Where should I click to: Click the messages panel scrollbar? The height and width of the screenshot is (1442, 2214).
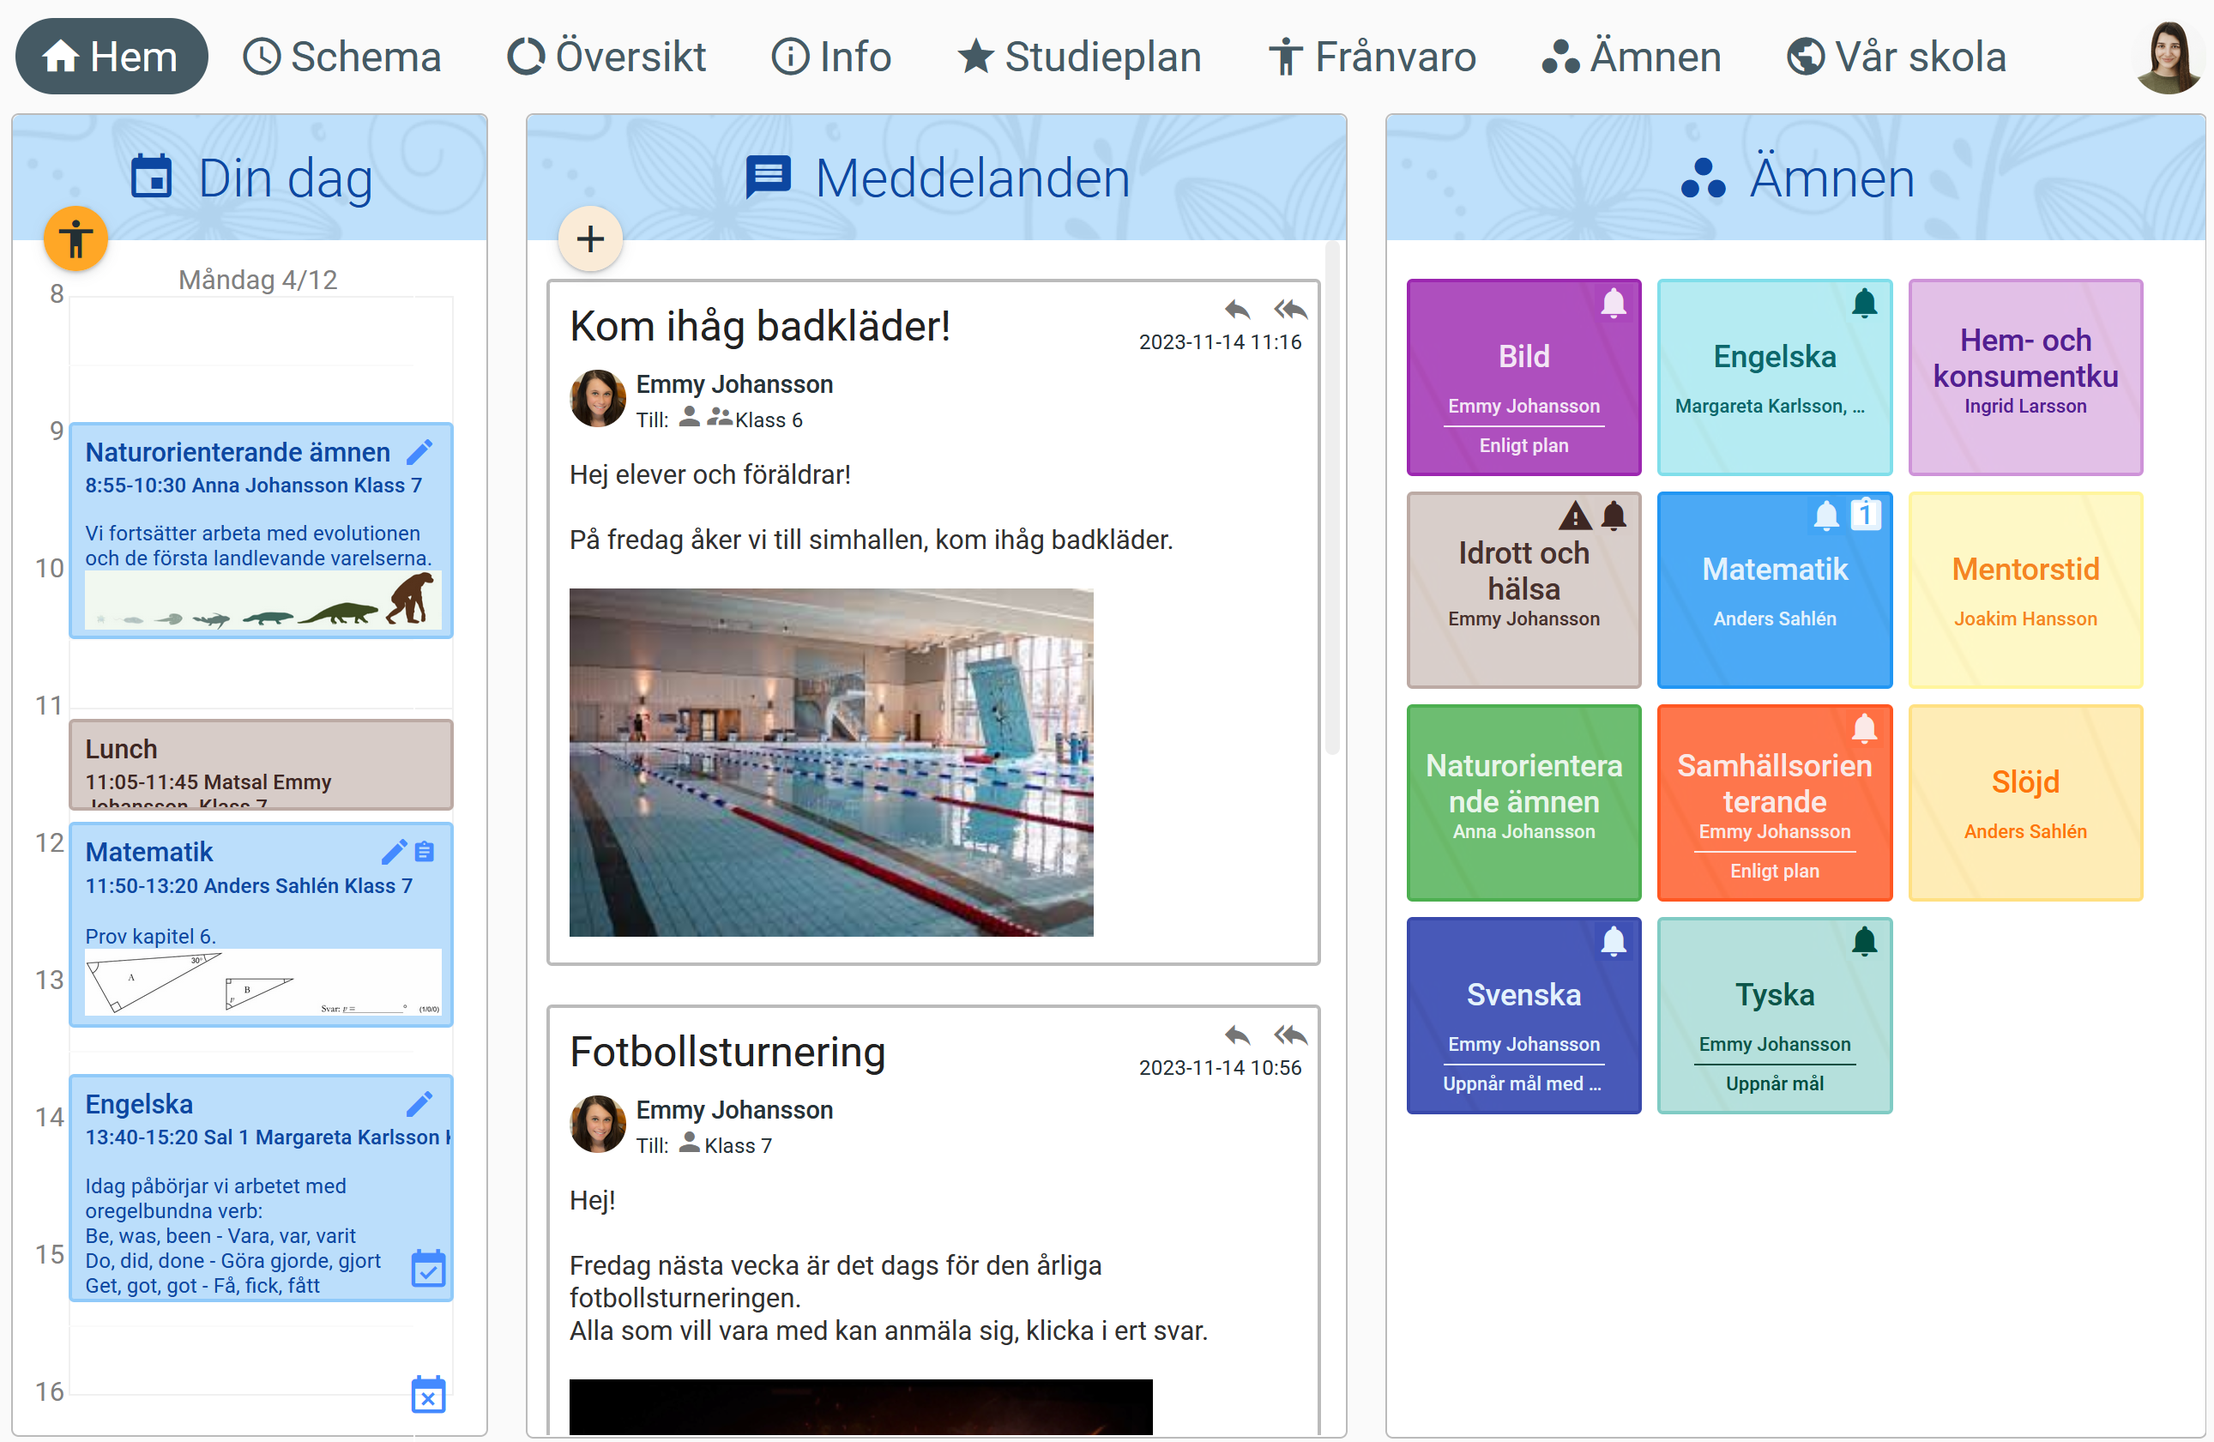click(x=1332, y=498)
